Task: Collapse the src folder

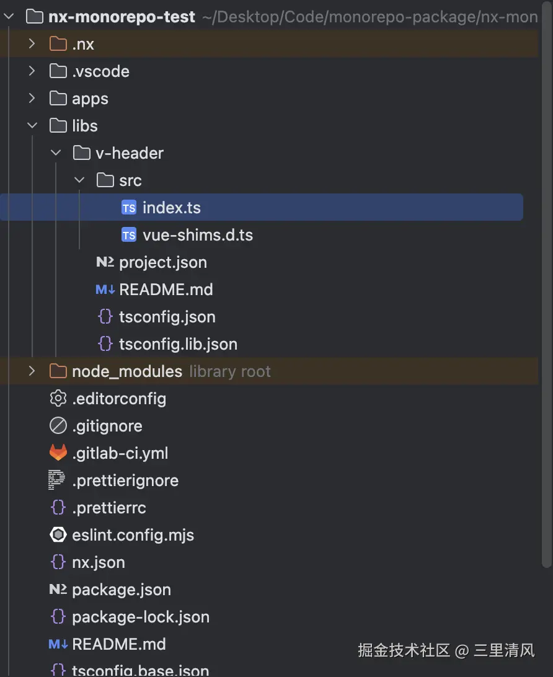Action: 79,180
